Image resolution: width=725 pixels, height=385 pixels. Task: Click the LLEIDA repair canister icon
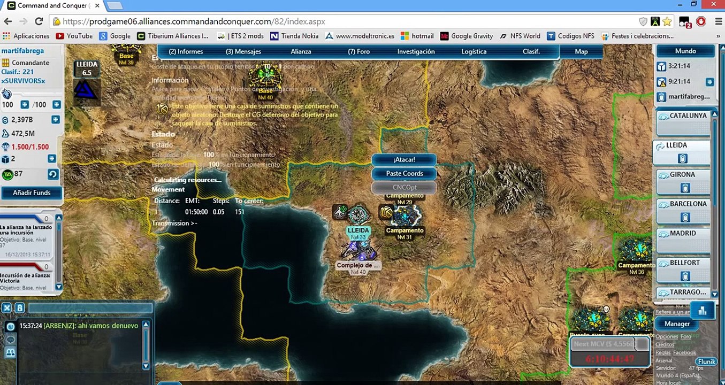(x=682, y=159)
